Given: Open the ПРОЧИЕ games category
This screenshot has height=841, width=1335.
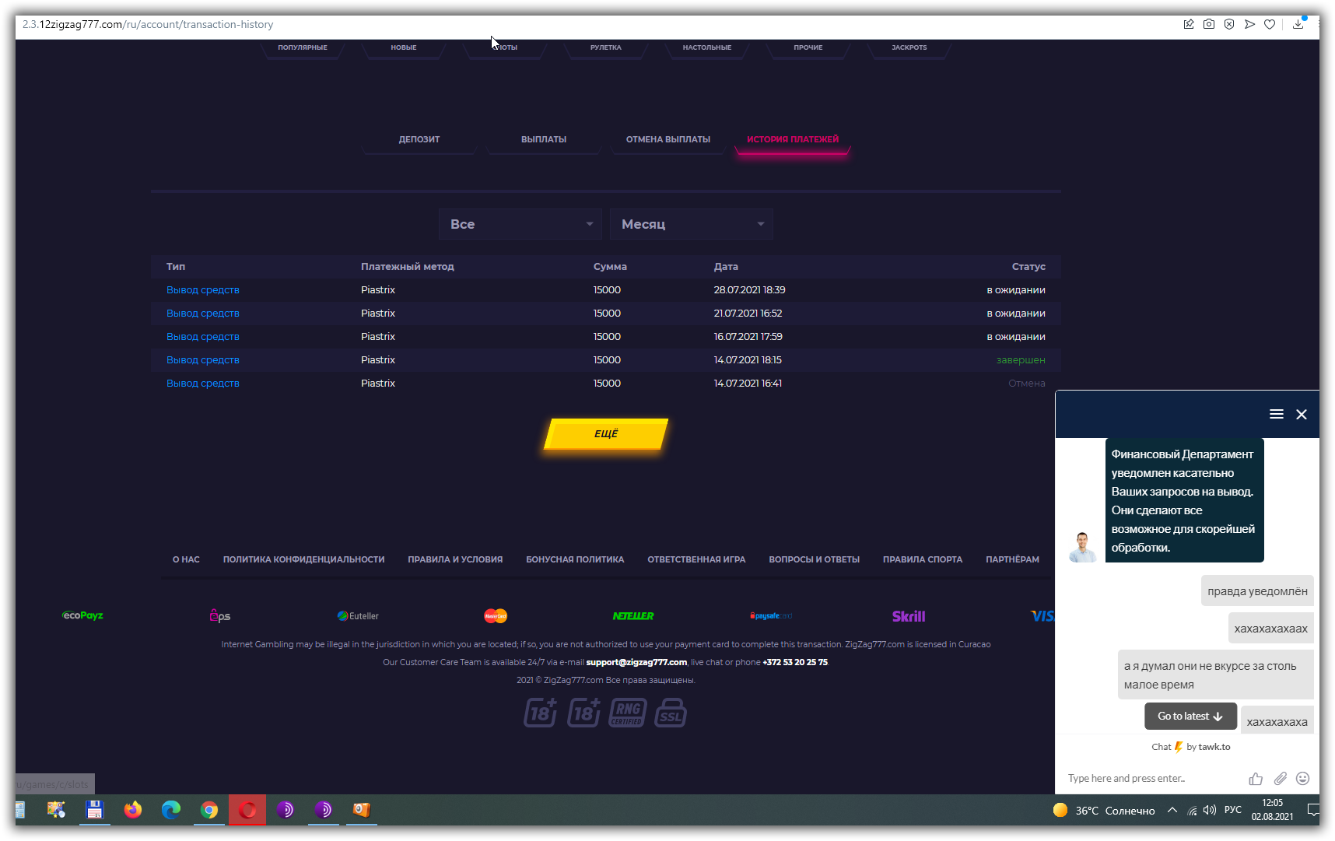Looking at the screenshot, I should click(x=808, y=47).
